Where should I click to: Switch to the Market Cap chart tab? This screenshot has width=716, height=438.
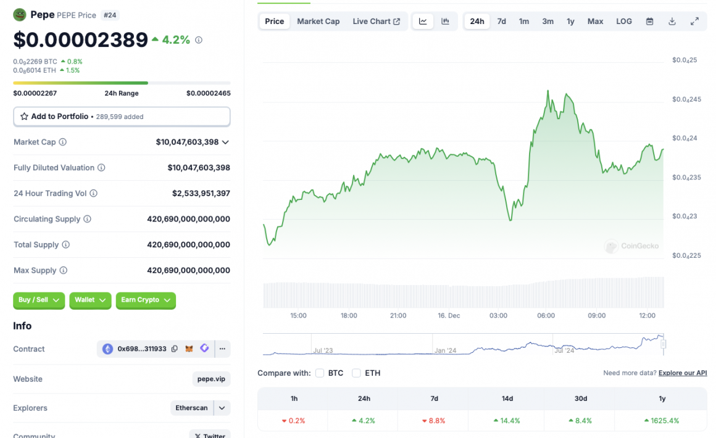[318, 21]
